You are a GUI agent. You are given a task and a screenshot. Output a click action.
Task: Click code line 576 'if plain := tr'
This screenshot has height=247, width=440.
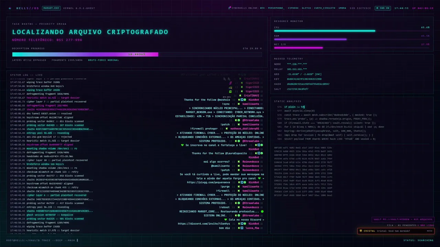(294, 107)
